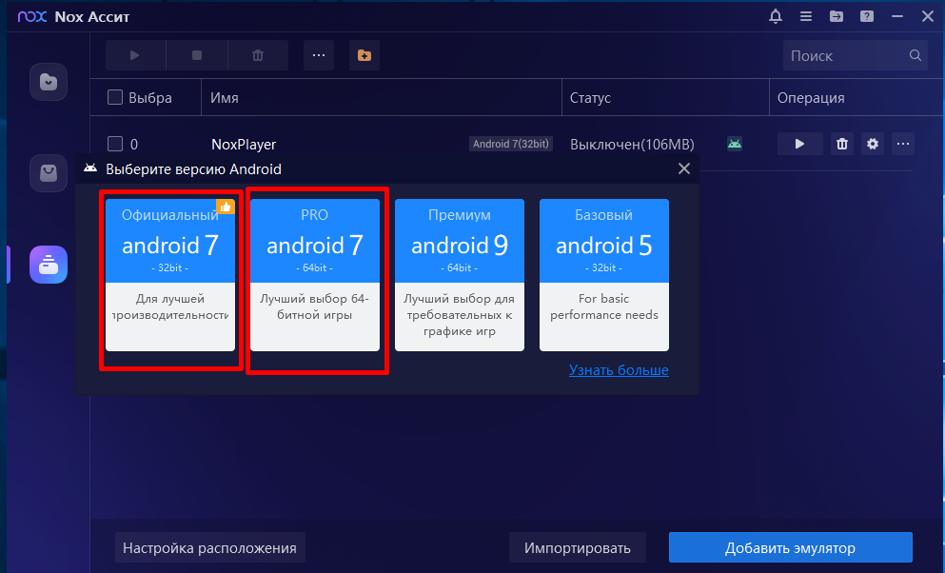The image size is (945, 573).
Task: Click the Узнать больше link
Action: pos(619,370)
